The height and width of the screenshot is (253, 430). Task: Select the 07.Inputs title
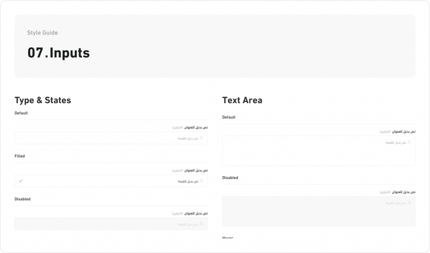coord(58,52)
